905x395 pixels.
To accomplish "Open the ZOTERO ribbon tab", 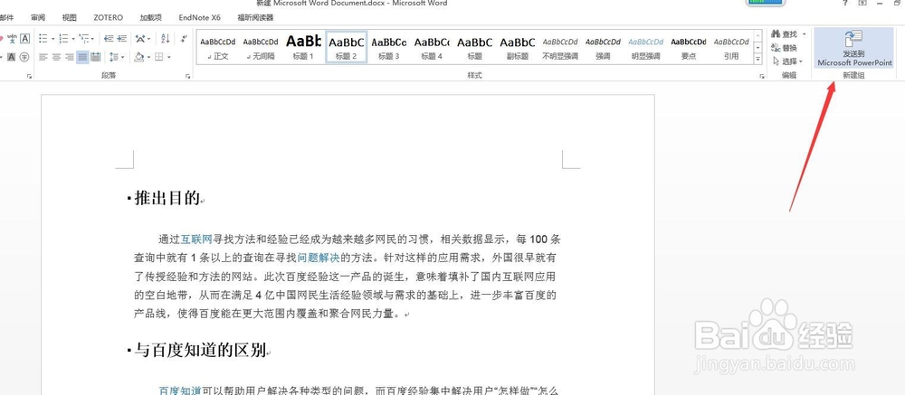I will click(x=109, y=18).
